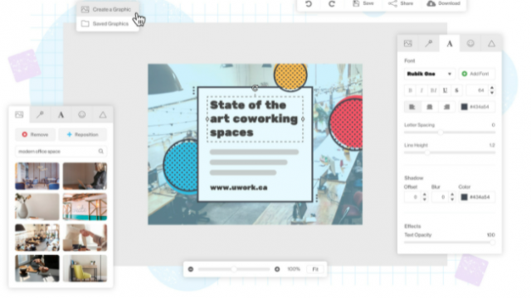The image size is (531, 298).
Task: Select the white vase thumbnail
Action: coord(37,207)
